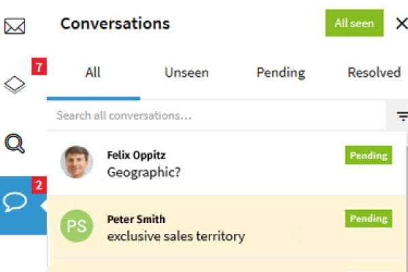408x272 pixels.
Task: Click Felix Oppitz's profile photo
Action: tap(77, 162)
